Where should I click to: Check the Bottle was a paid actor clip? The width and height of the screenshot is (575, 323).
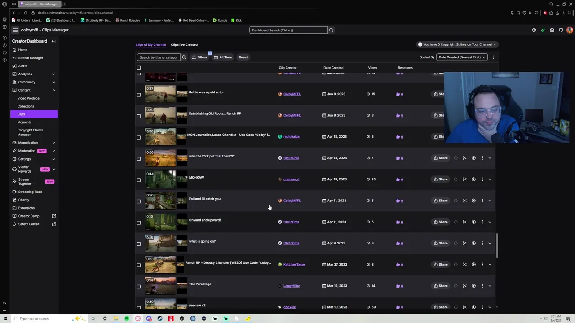pos(139,95)
